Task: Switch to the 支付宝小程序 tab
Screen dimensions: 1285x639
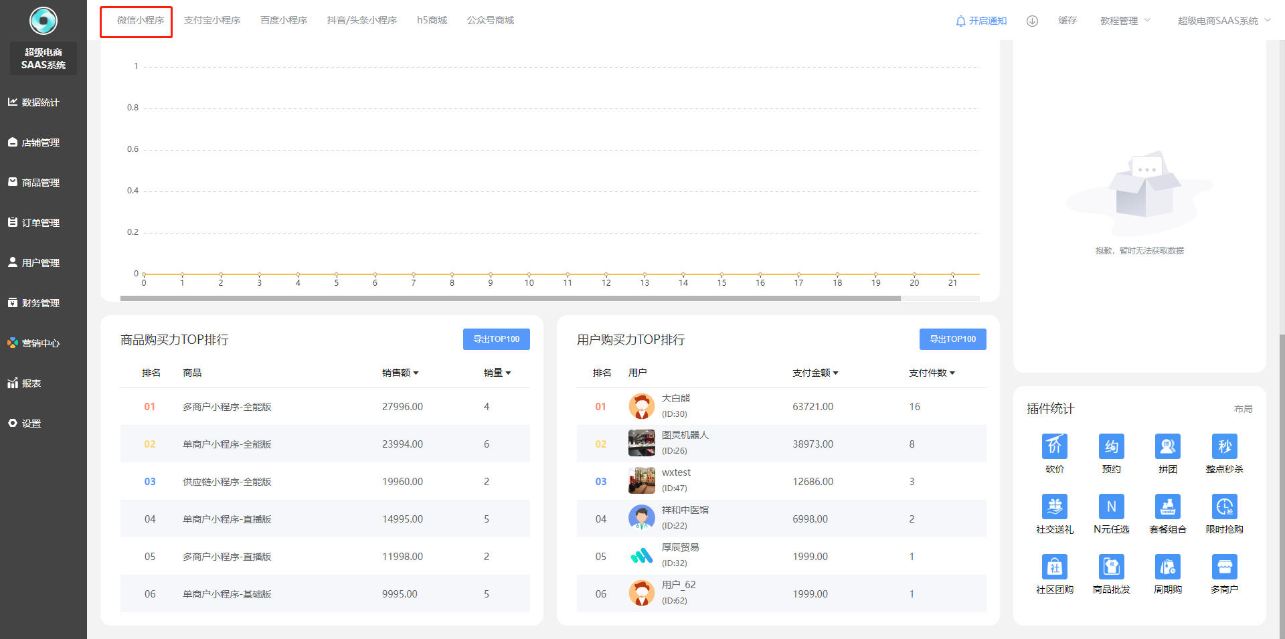Action: coord(211,21)
